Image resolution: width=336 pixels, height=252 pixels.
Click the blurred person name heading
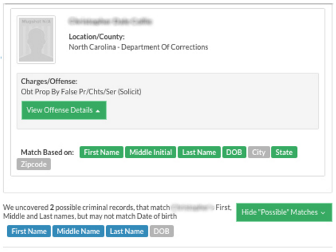(x=111, y=21)
